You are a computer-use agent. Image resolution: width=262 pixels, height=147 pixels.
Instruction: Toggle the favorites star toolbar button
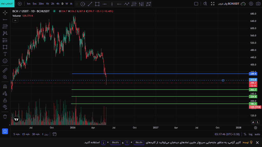click(5, 131)
